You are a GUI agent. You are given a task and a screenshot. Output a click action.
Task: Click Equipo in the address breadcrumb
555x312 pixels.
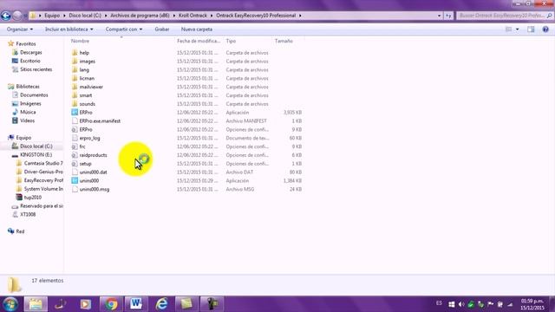tap(52, 16)
